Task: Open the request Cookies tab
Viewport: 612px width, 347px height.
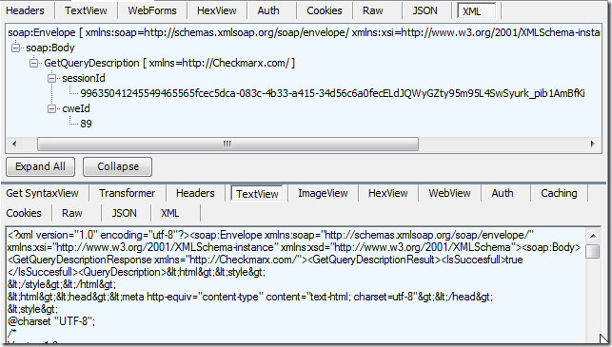Action: pyautogui.click(x=325, y=10)
